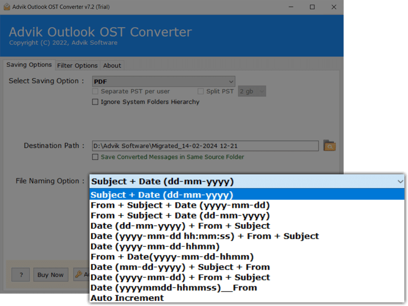This screenshot has height=306, width=408.
Task: Toggle the Split PST checkbox
Action: click(201, 92)
